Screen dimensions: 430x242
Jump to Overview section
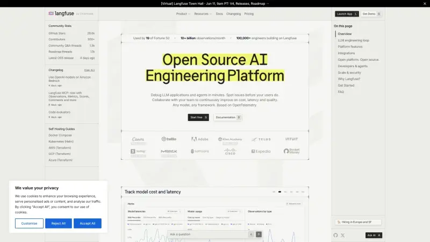(345, 34)
